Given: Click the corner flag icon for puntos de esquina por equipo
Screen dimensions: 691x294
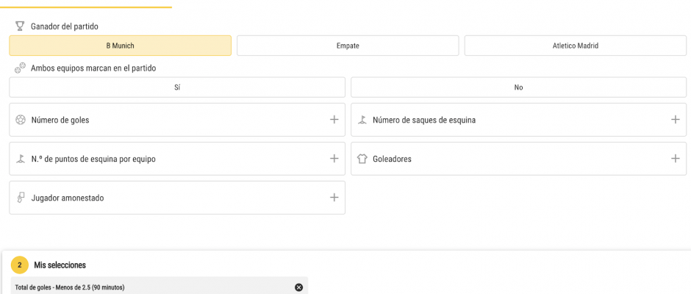Looking at the screenshot, I should click(21, 159).
